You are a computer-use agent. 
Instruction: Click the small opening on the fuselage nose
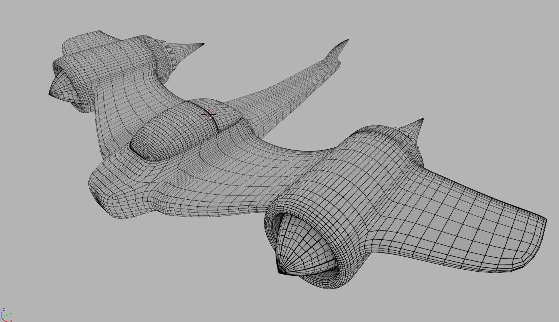coord(96,199)
